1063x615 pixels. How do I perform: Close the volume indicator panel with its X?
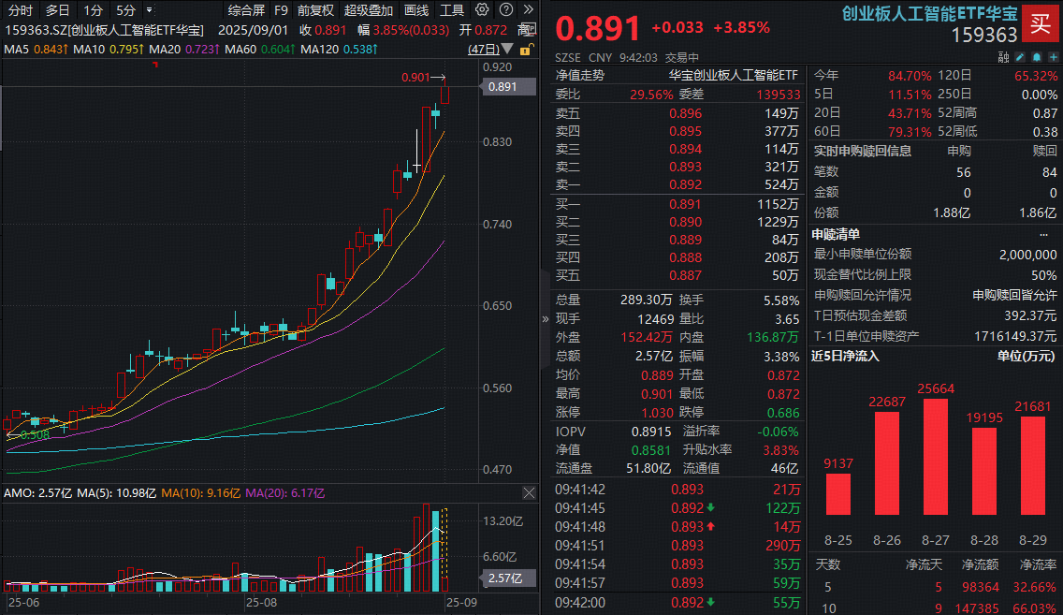[x=530, y=493]
